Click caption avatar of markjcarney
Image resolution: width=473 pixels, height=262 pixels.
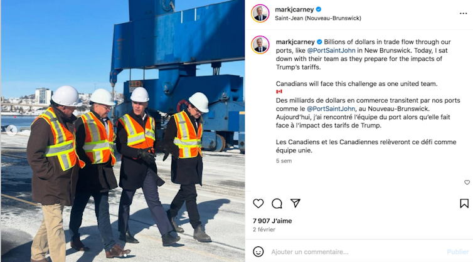pos(260,45)
